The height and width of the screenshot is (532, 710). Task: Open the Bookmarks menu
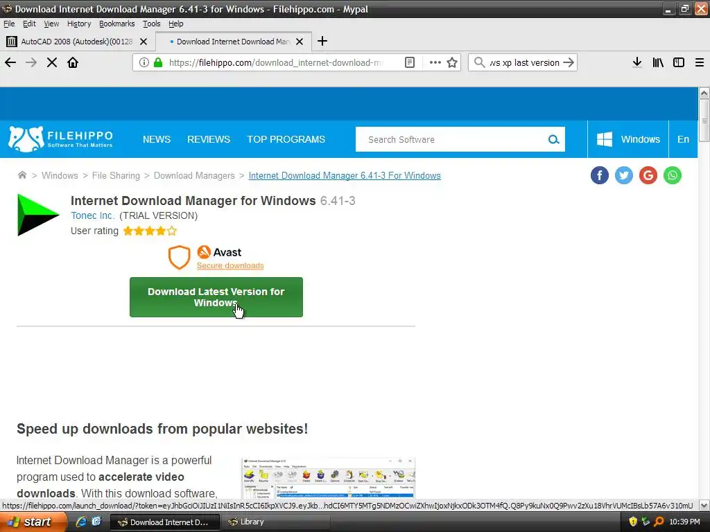[116, 24]
